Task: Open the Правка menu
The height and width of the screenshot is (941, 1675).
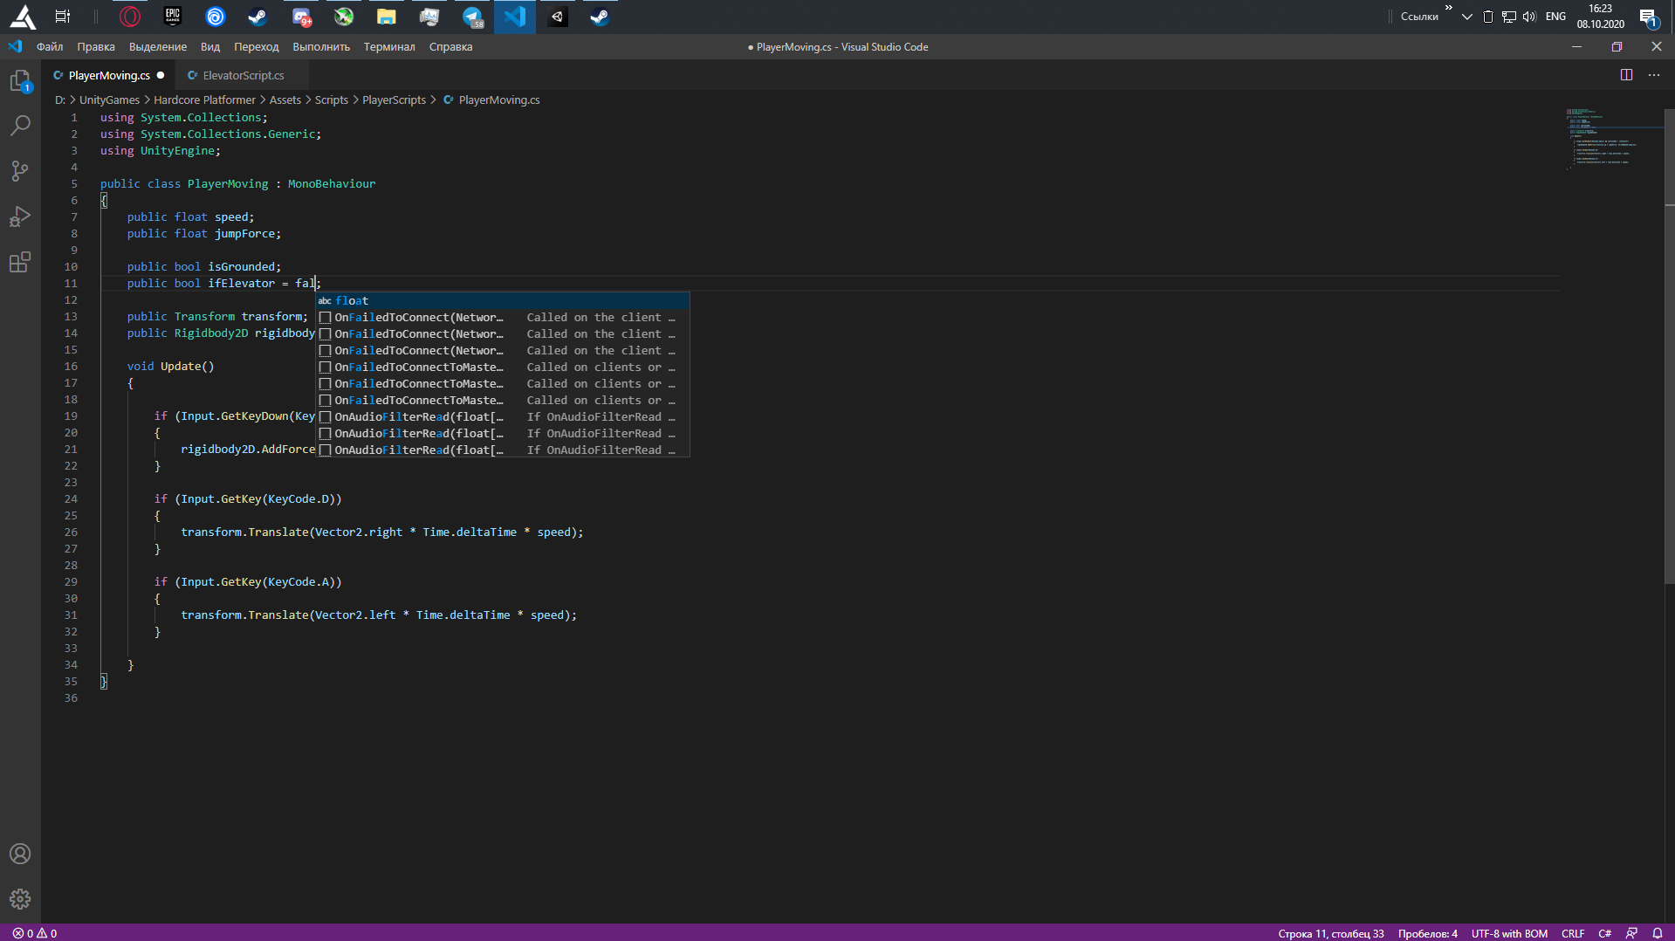Action: point(96,47)
